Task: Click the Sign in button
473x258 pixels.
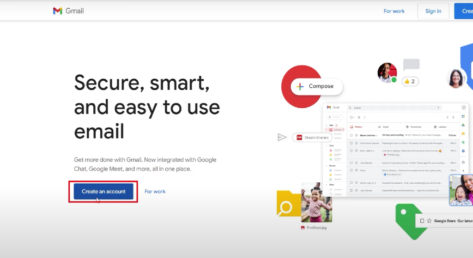Action: tap(433, 11)
